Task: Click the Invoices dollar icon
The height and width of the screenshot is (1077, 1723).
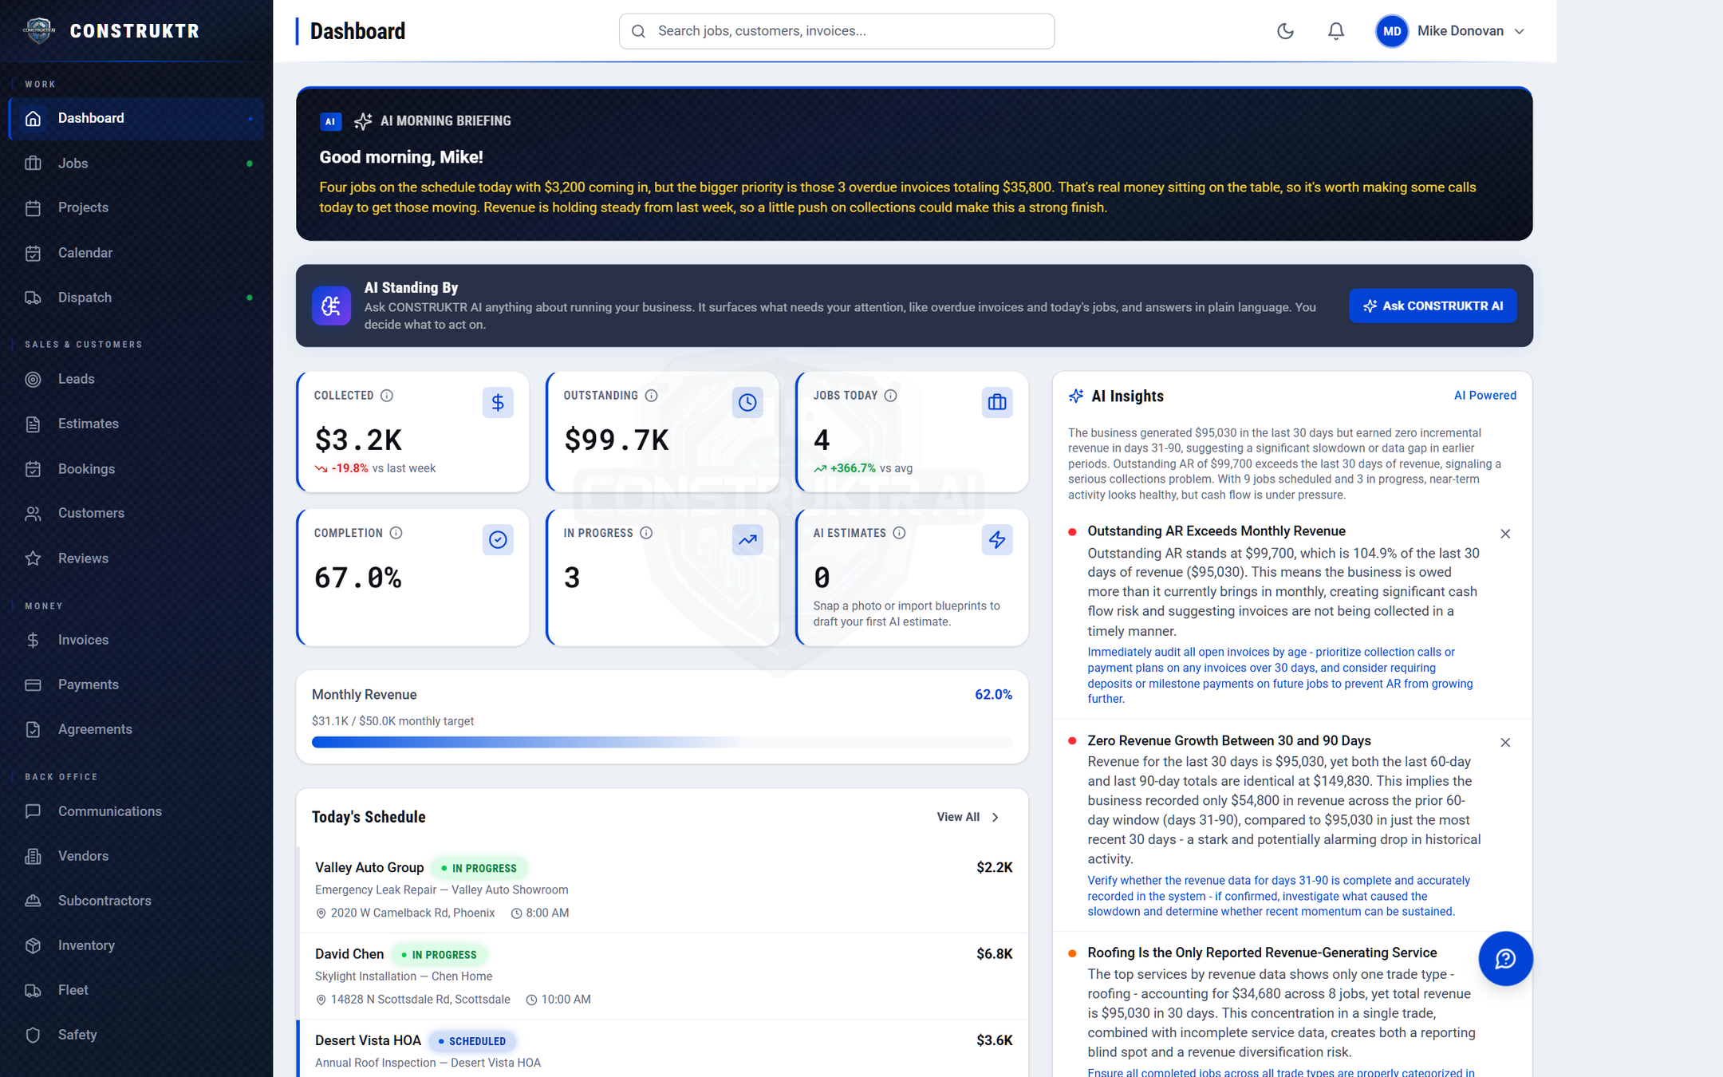Action: click(x=33, y=640)
